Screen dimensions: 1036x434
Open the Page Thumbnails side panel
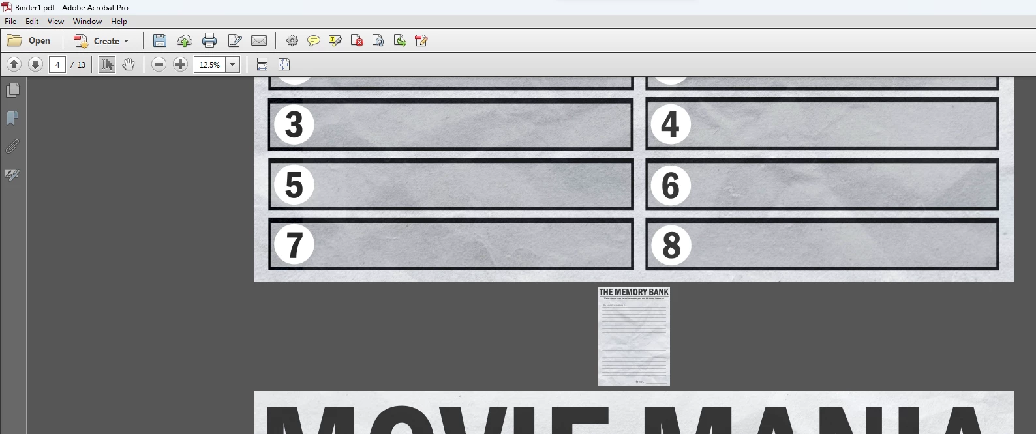(12, 90)
